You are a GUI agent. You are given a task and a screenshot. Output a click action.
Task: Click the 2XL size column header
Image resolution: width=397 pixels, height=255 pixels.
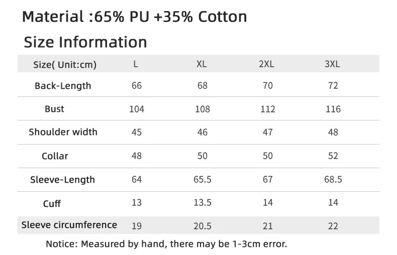[x=266, y=64]
